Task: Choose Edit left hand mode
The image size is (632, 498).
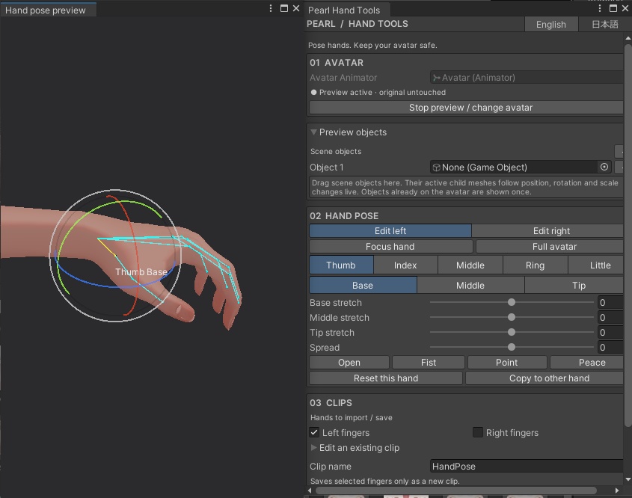Action: coord(390,231)
